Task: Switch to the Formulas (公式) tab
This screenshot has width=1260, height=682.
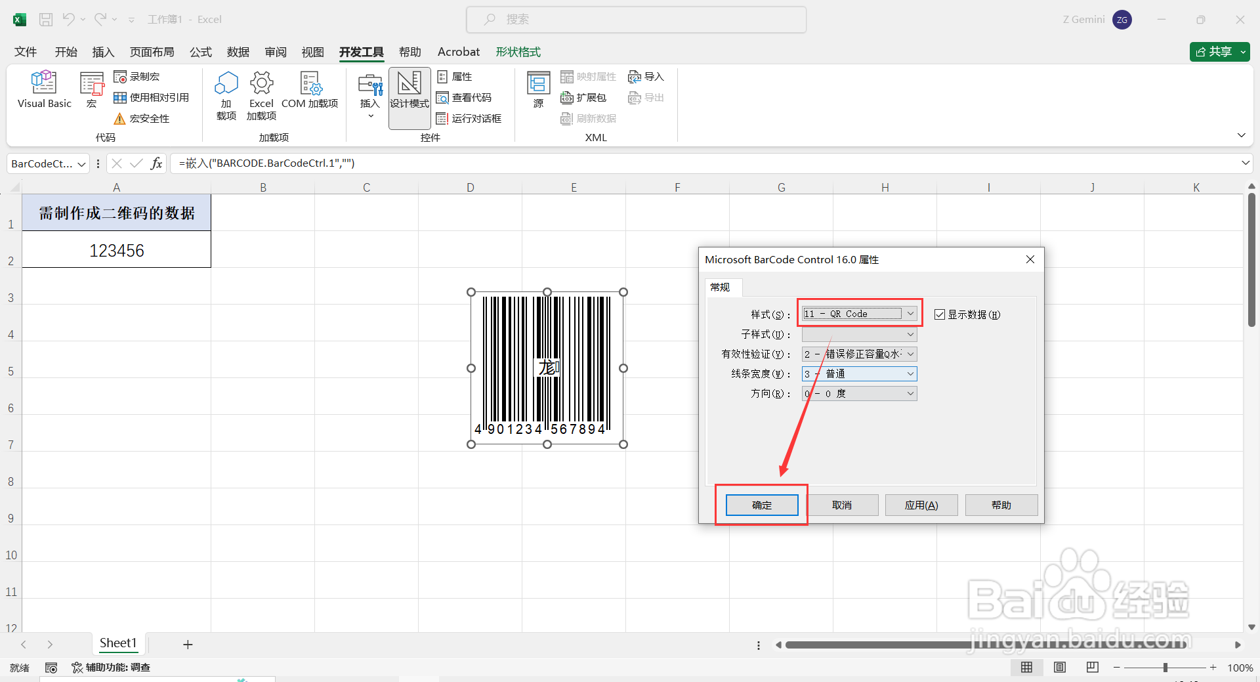Action: [x=201, y=52]
